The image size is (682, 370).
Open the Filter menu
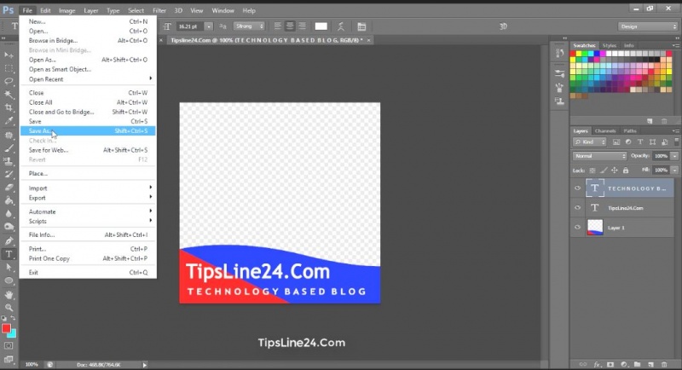[x=159, y=10]
